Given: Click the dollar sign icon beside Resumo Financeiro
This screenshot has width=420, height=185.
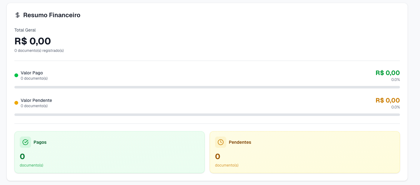Looking at the screenshot, I should pos(18,15).
